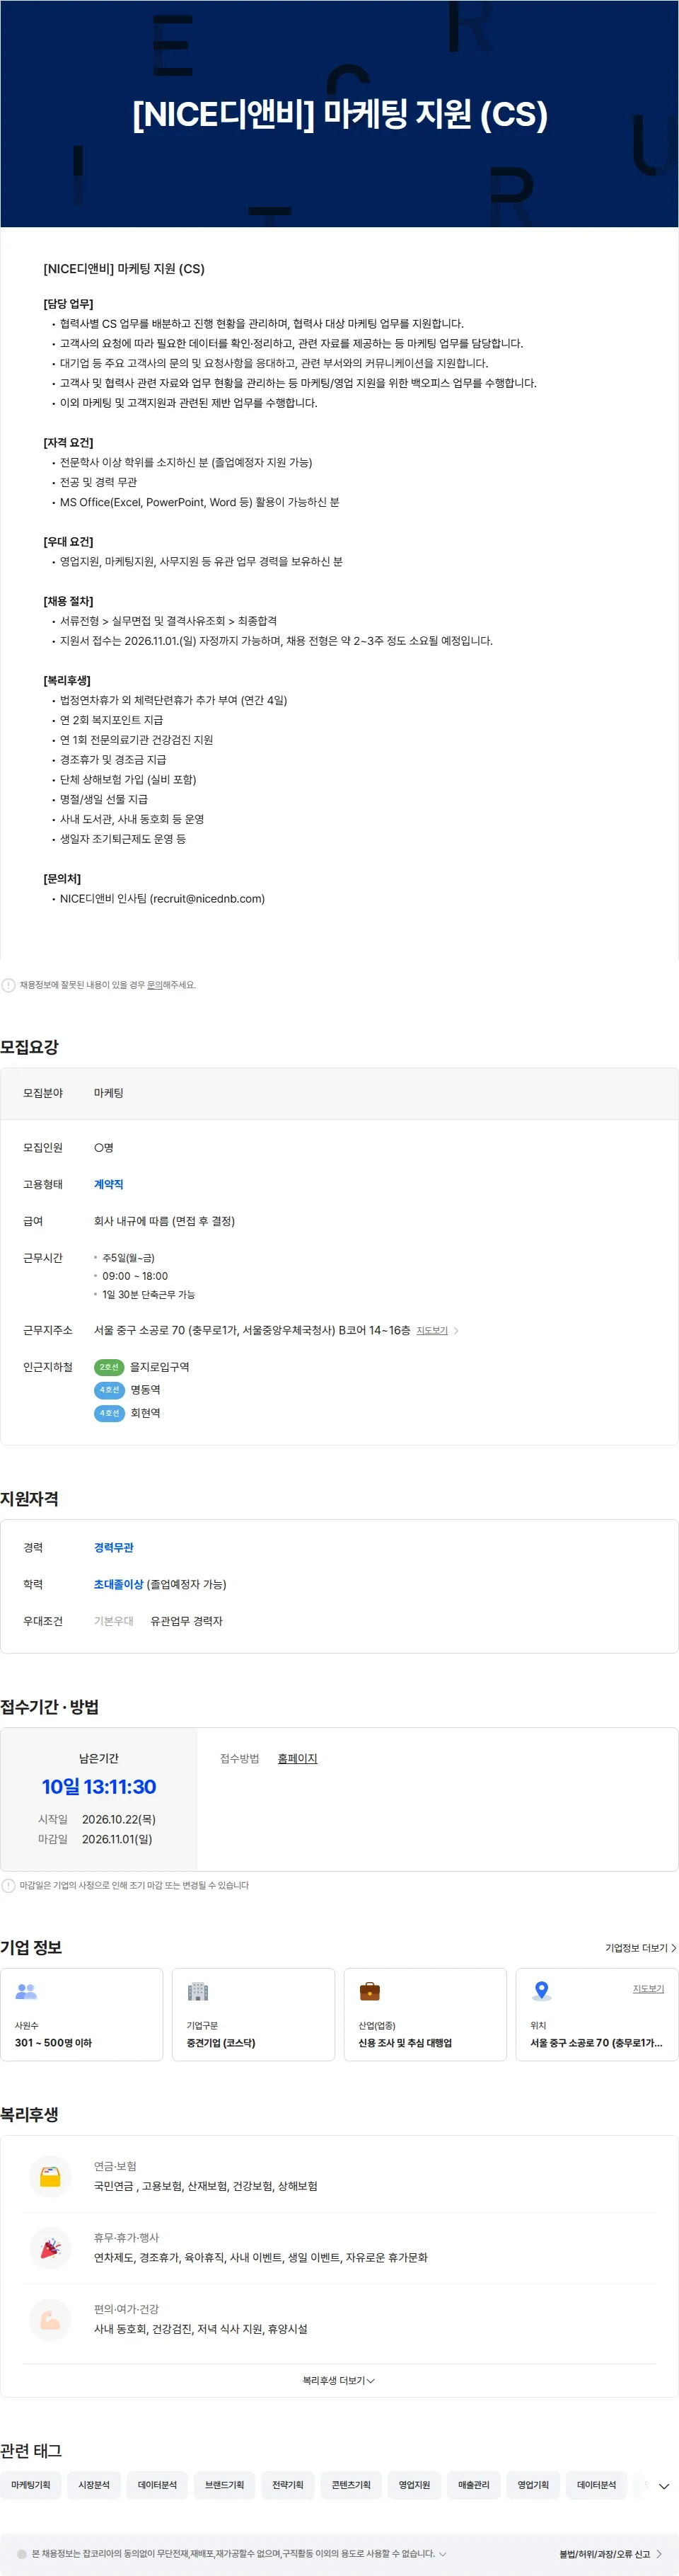Click the 신용 조사 및 추심 대행업 card

point(425,2014)
